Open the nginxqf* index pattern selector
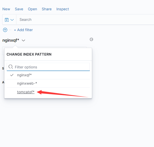The width and height of the screenshot is (154, 147). (x=14, y=40)
